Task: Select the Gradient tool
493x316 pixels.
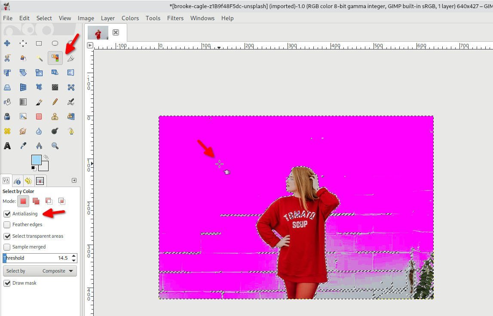Action: click(x=23, y=102)
